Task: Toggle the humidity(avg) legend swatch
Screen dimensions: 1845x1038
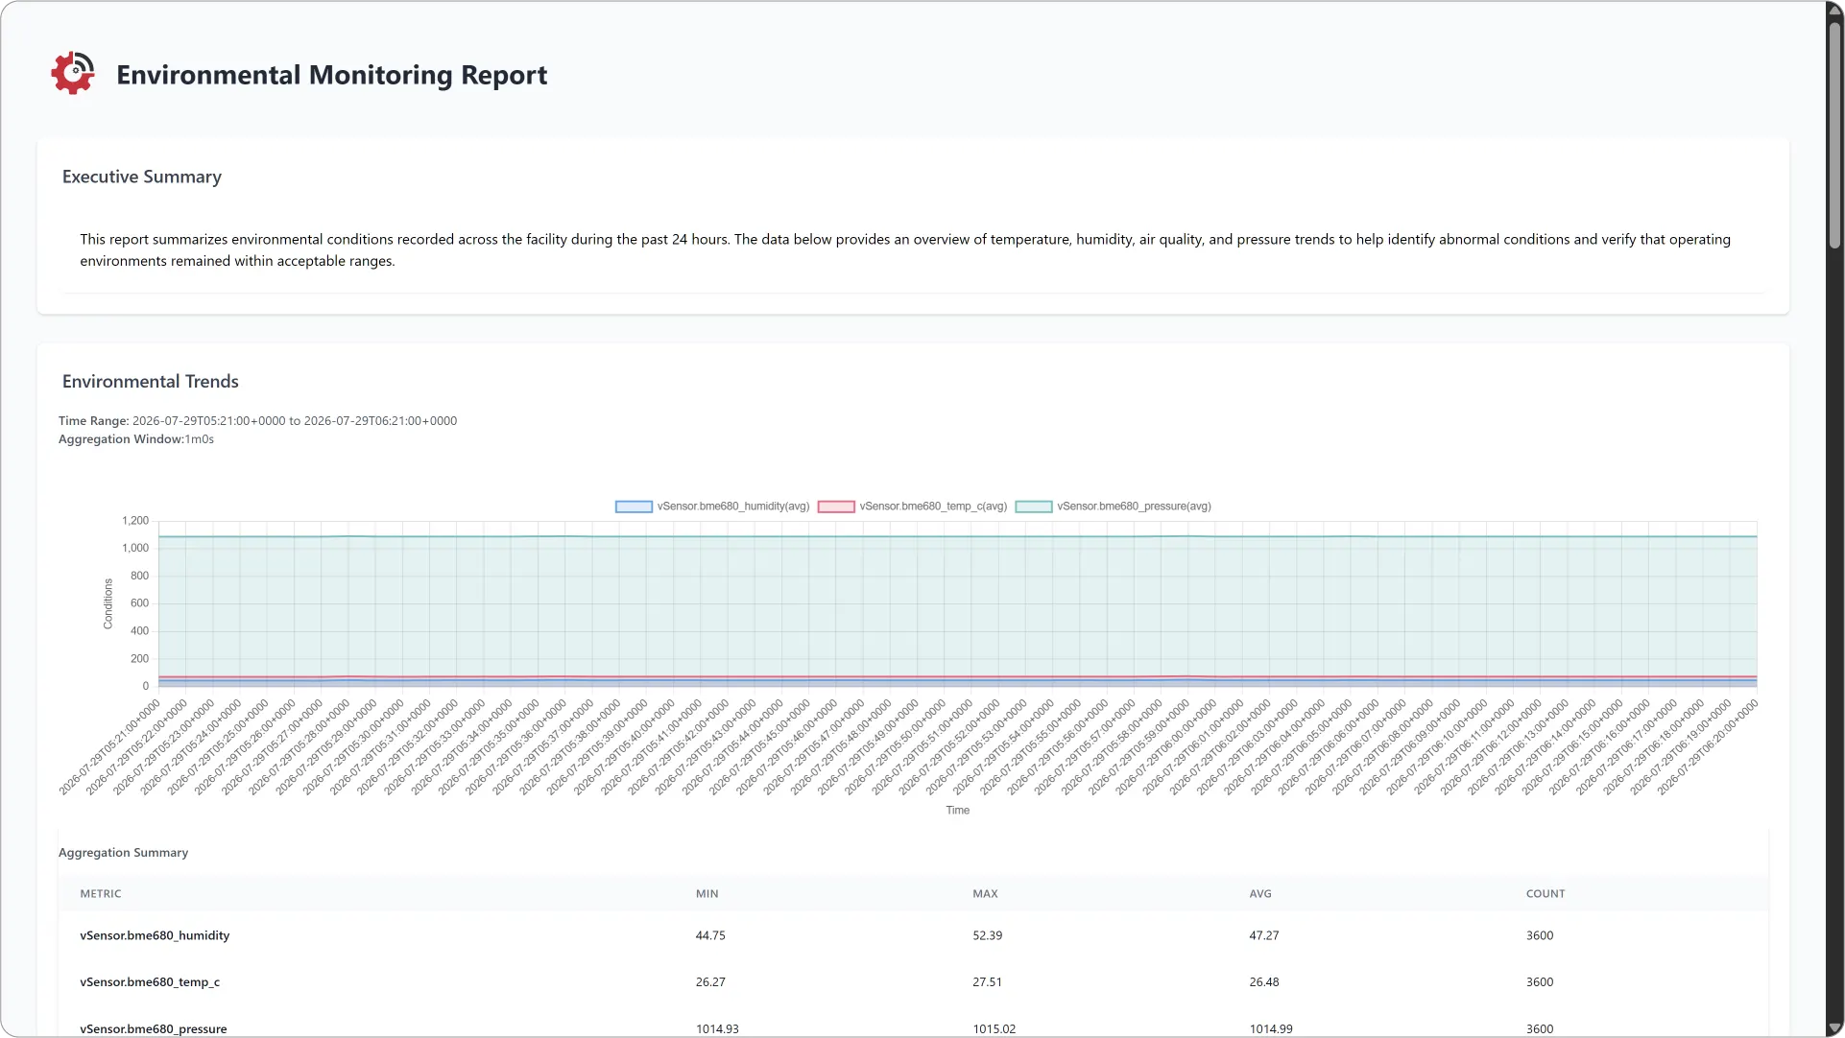Action: point(634,507)
